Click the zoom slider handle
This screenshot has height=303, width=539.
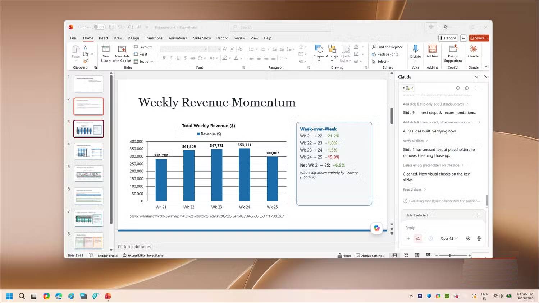(x=449, y=256)
